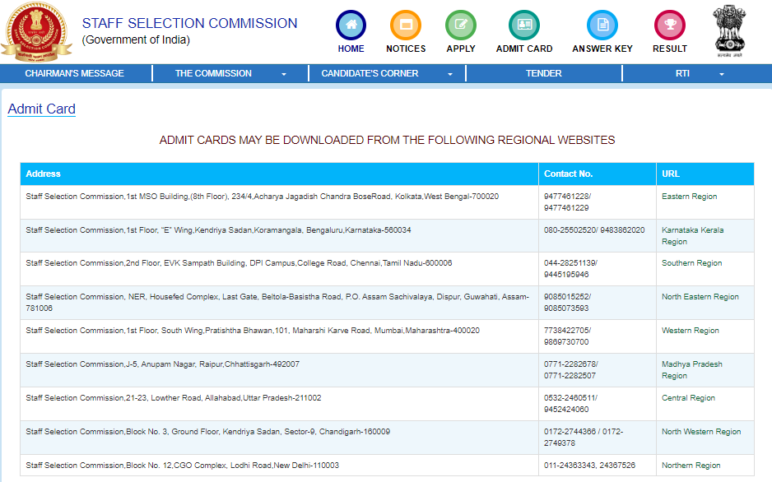Viewport: 772px width, 482px height.
Task: Click the NOTICES label text
Action: pos(406,49)
